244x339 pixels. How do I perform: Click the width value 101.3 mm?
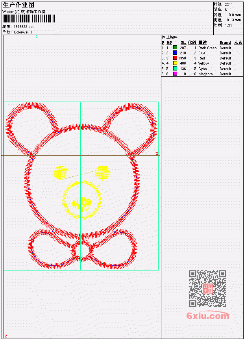point(233,20)
